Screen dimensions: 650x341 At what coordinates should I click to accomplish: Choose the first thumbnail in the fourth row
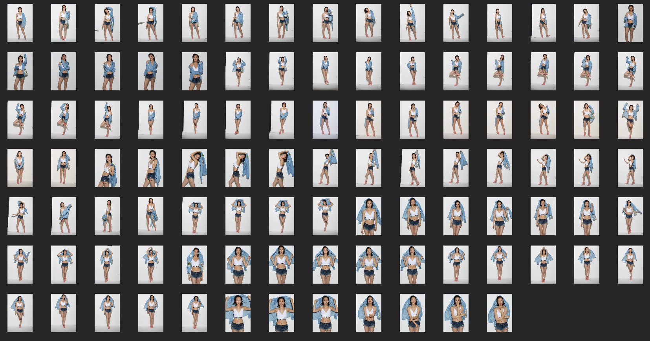coord(20,168)
